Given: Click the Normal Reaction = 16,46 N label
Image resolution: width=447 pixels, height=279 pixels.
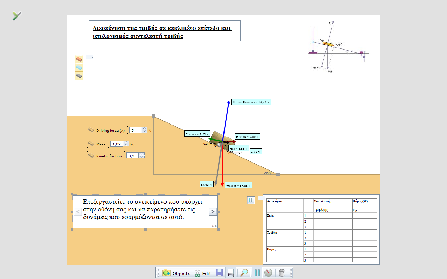Looking at the screenshot, I should click(x=251, y=102).
